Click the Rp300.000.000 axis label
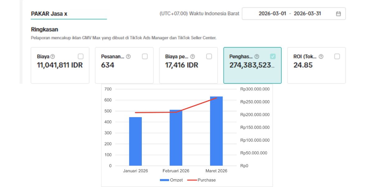 pyautogui.click(x=255, y=89)
